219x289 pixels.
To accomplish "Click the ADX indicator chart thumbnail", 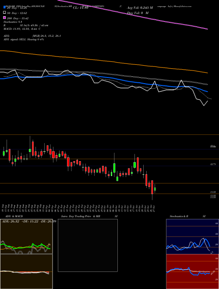I will 26,236.
